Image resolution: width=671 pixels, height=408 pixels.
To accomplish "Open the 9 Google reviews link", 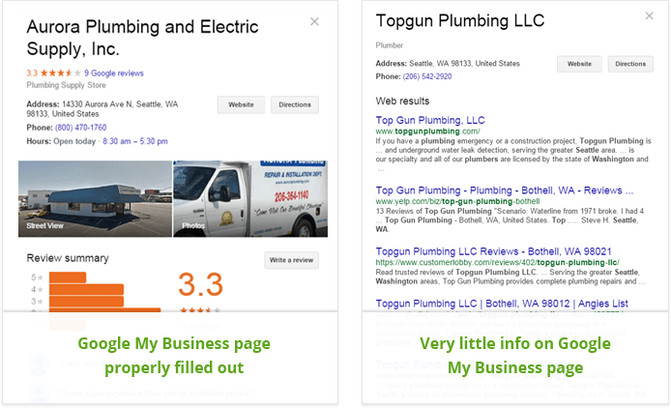I will coord(114,73).
